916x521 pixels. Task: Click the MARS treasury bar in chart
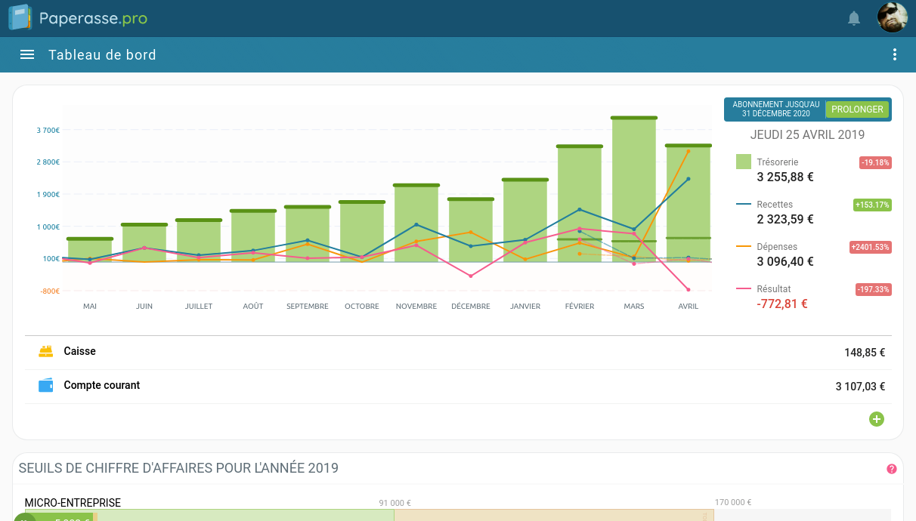coord(633,189)
